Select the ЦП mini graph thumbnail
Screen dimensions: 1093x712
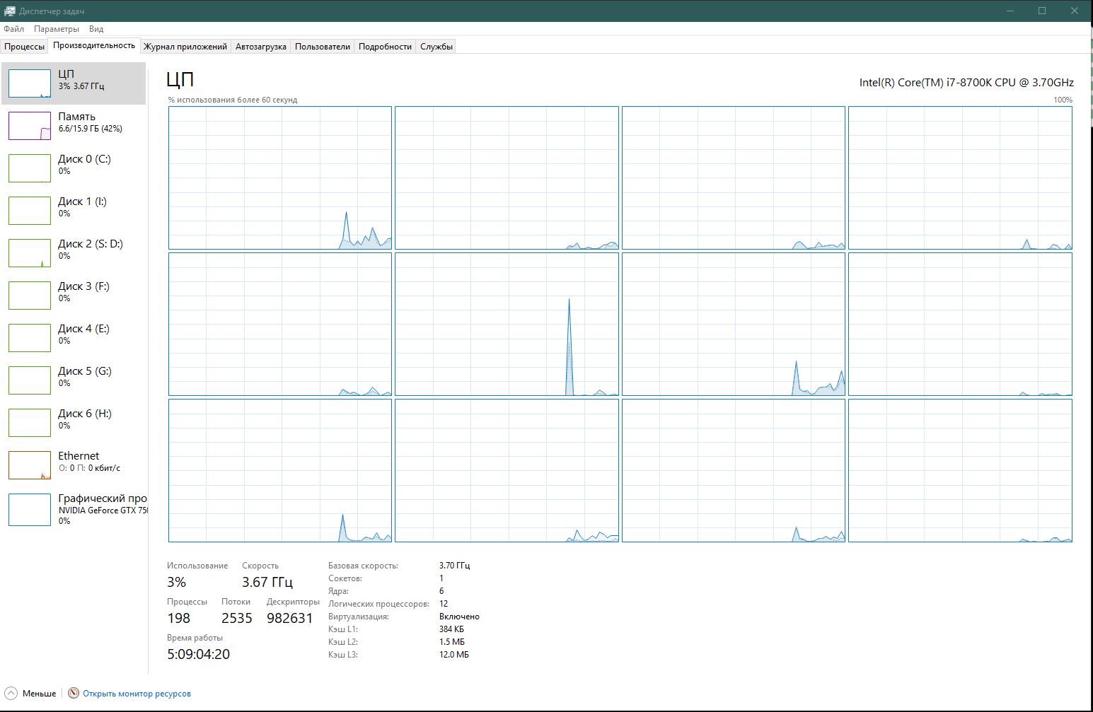pos(30,83)
